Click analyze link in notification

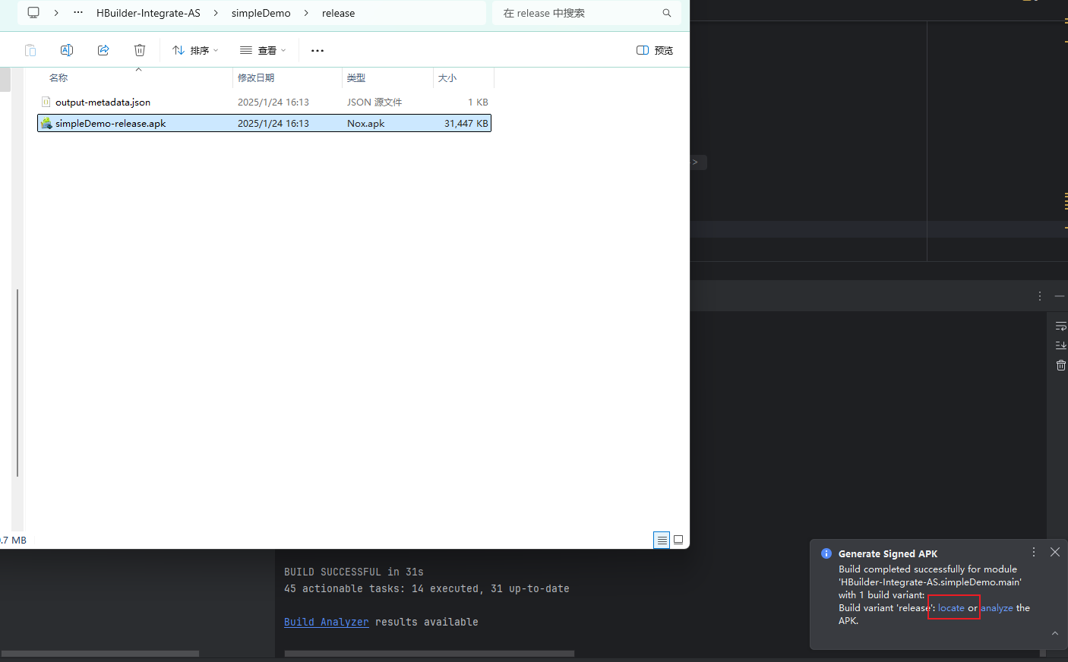[x=997, y=608]
